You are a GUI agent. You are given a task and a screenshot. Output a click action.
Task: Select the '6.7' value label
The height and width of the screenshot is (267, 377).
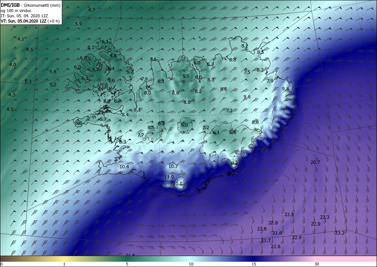click(103, 119)
